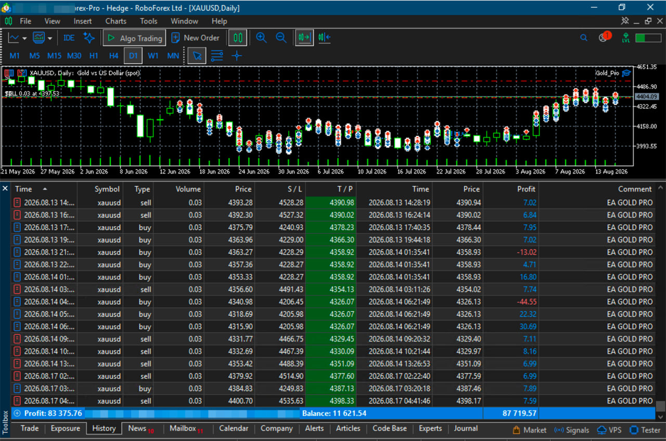This screenshot has width=666, height=441.
Task: Click the chart one-click trading icon
Action: click(21, 73)
